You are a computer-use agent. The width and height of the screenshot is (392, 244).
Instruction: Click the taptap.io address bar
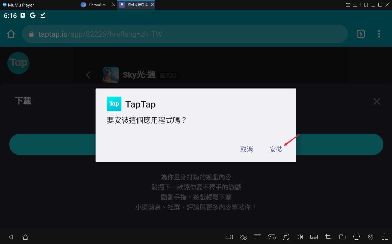tap(185, 34)
